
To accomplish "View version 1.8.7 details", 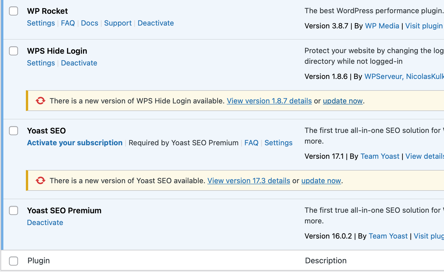I will pos(269,101).
